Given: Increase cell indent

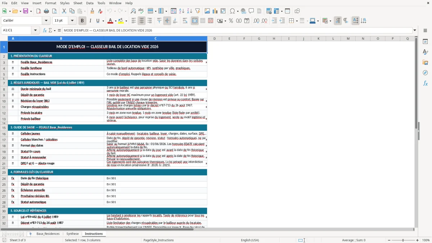Looking at the screenshot, I should click(x=274, y=21).
